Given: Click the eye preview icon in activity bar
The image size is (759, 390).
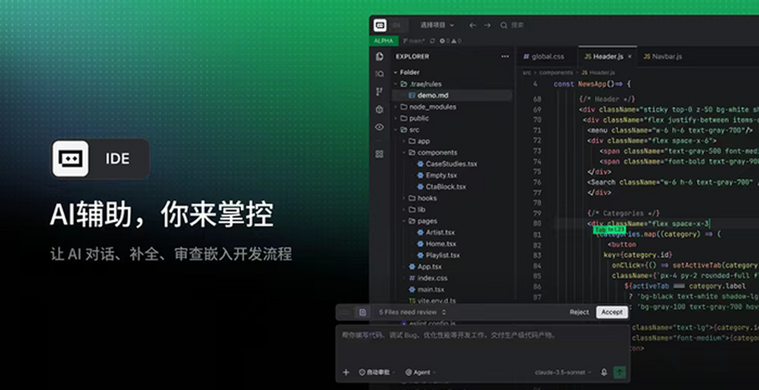Looking at the screenshot, I should (379, 127).
